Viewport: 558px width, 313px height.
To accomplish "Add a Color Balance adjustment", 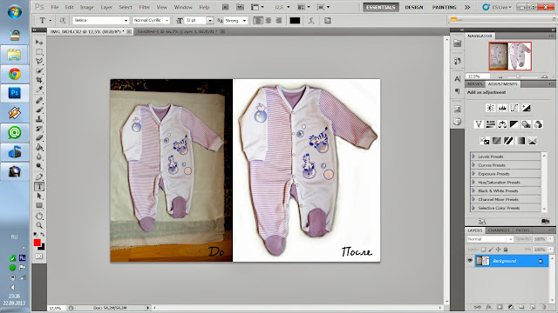I will (x=502, y=124).
